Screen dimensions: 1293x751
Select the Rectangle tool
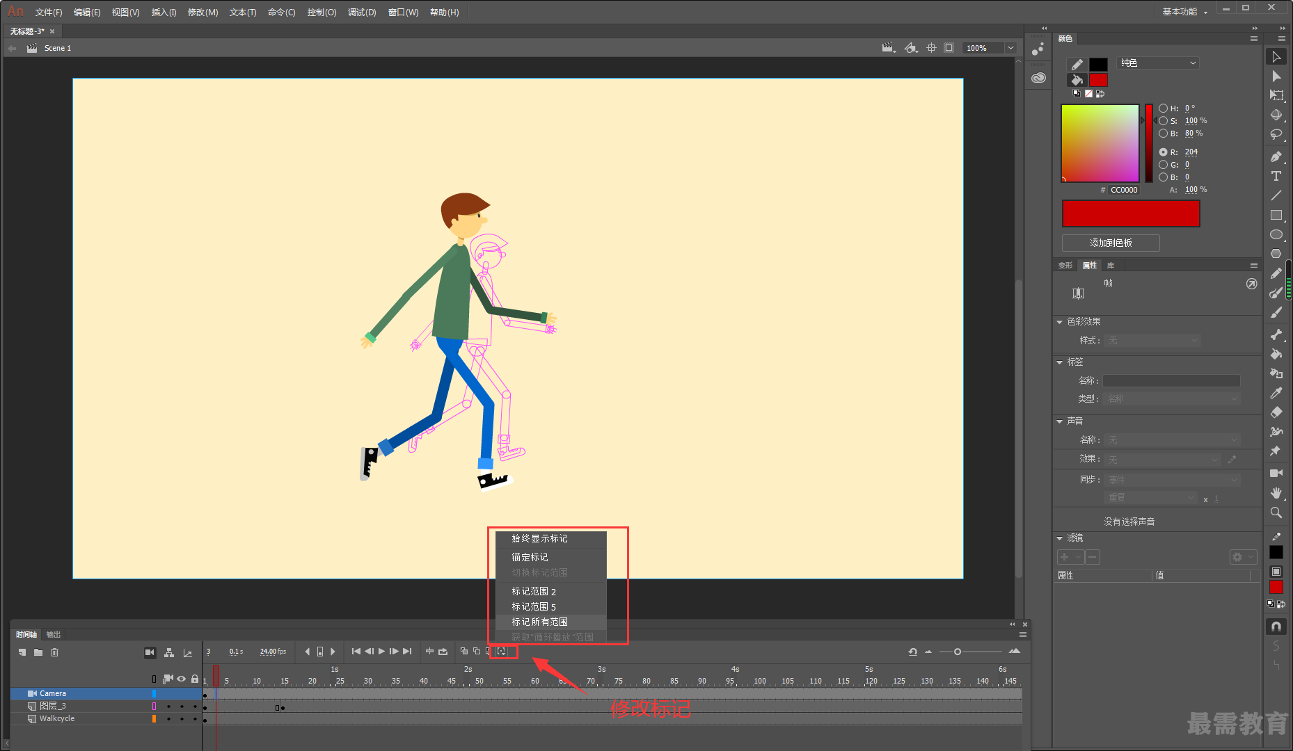(1276, 215)
